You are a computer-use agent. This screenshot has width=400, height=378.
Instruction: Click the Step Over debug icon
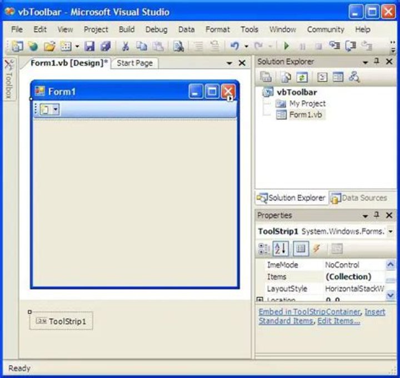coord(351,46)
